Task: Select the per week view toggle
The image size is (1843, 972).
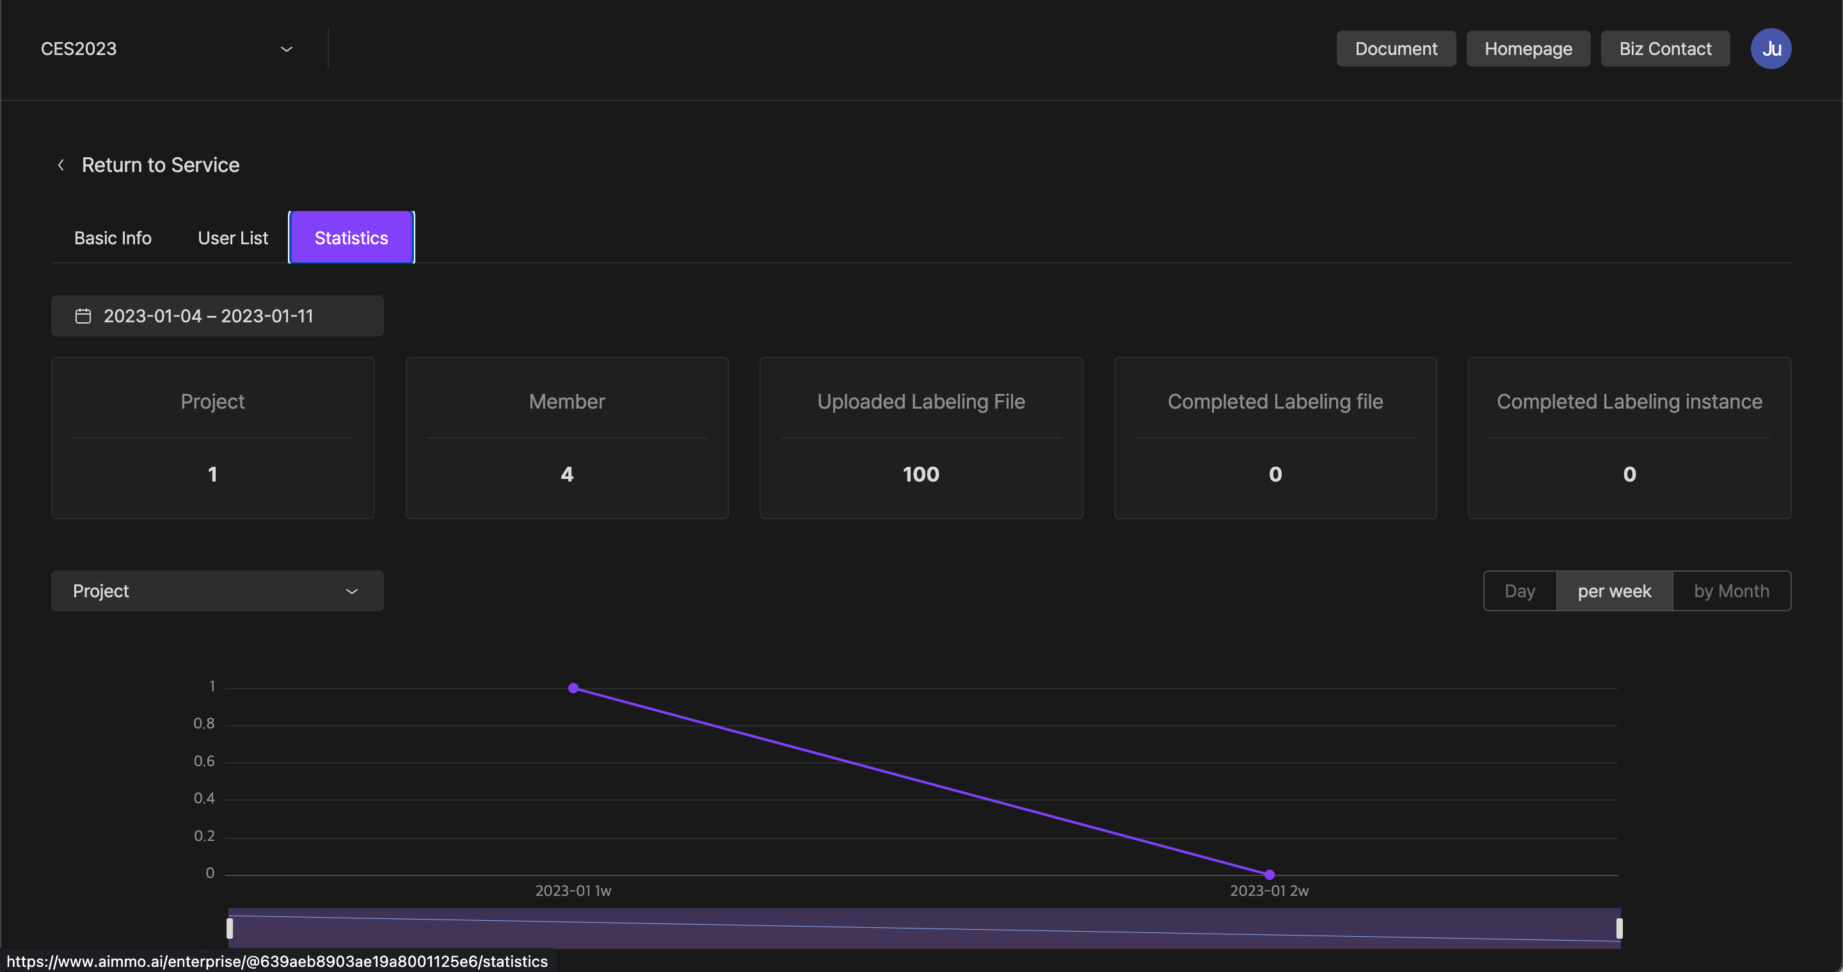Action: pyautogui.click(x=1614, y=591)
